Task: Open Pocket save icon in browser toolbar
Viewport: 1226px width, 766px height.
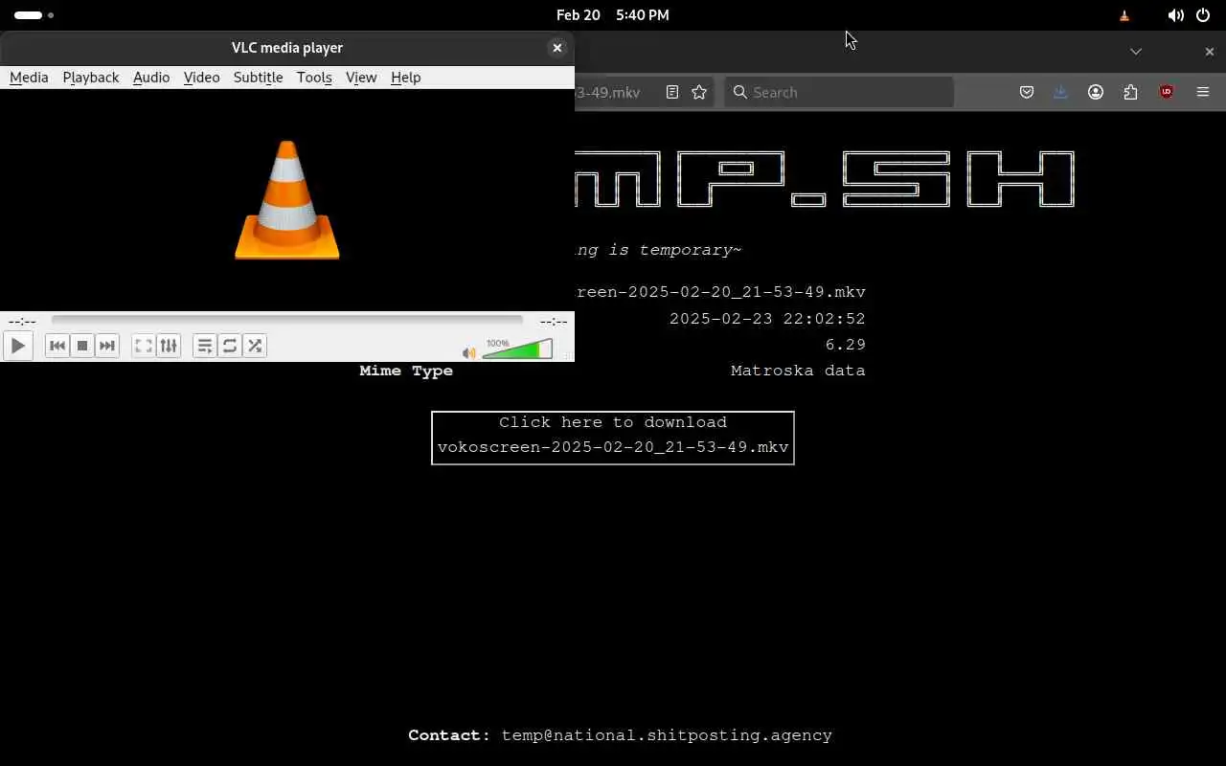Action: click(1027, 92)
